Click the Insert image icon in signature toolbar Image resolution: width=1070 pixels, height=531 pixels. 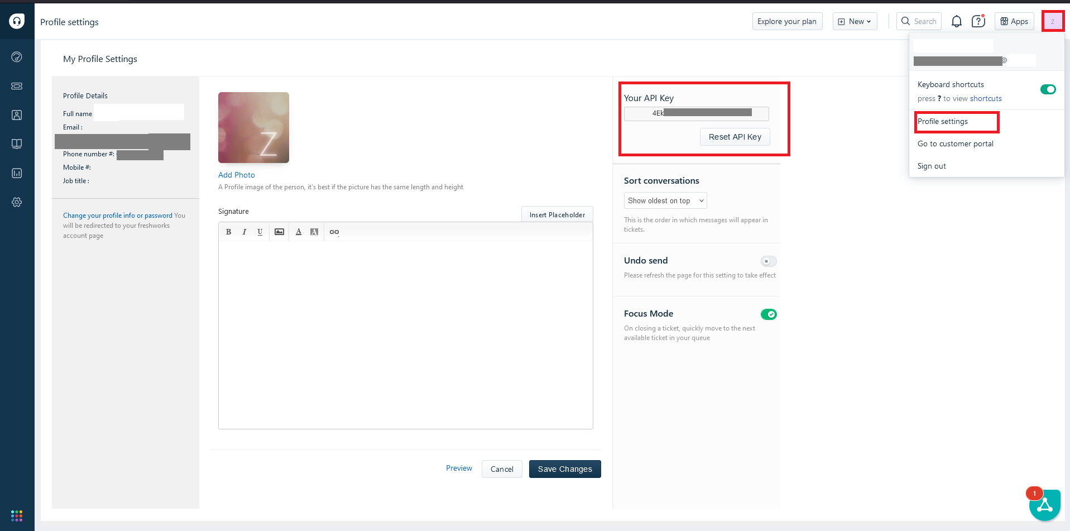coord(279,232)
